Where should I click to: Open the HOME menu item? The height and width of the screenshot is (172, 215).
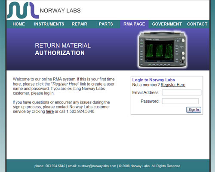pyautogui.click(x=19, y=24)
